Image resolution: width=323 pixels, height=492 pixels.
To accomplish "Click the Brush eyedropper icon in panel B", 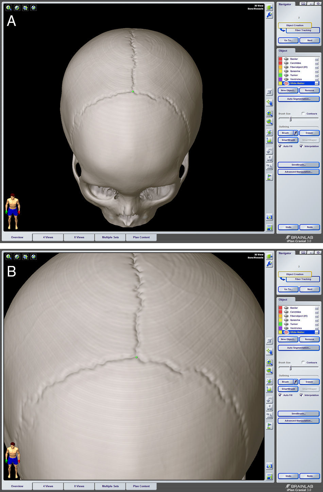I will pos(295,382).
